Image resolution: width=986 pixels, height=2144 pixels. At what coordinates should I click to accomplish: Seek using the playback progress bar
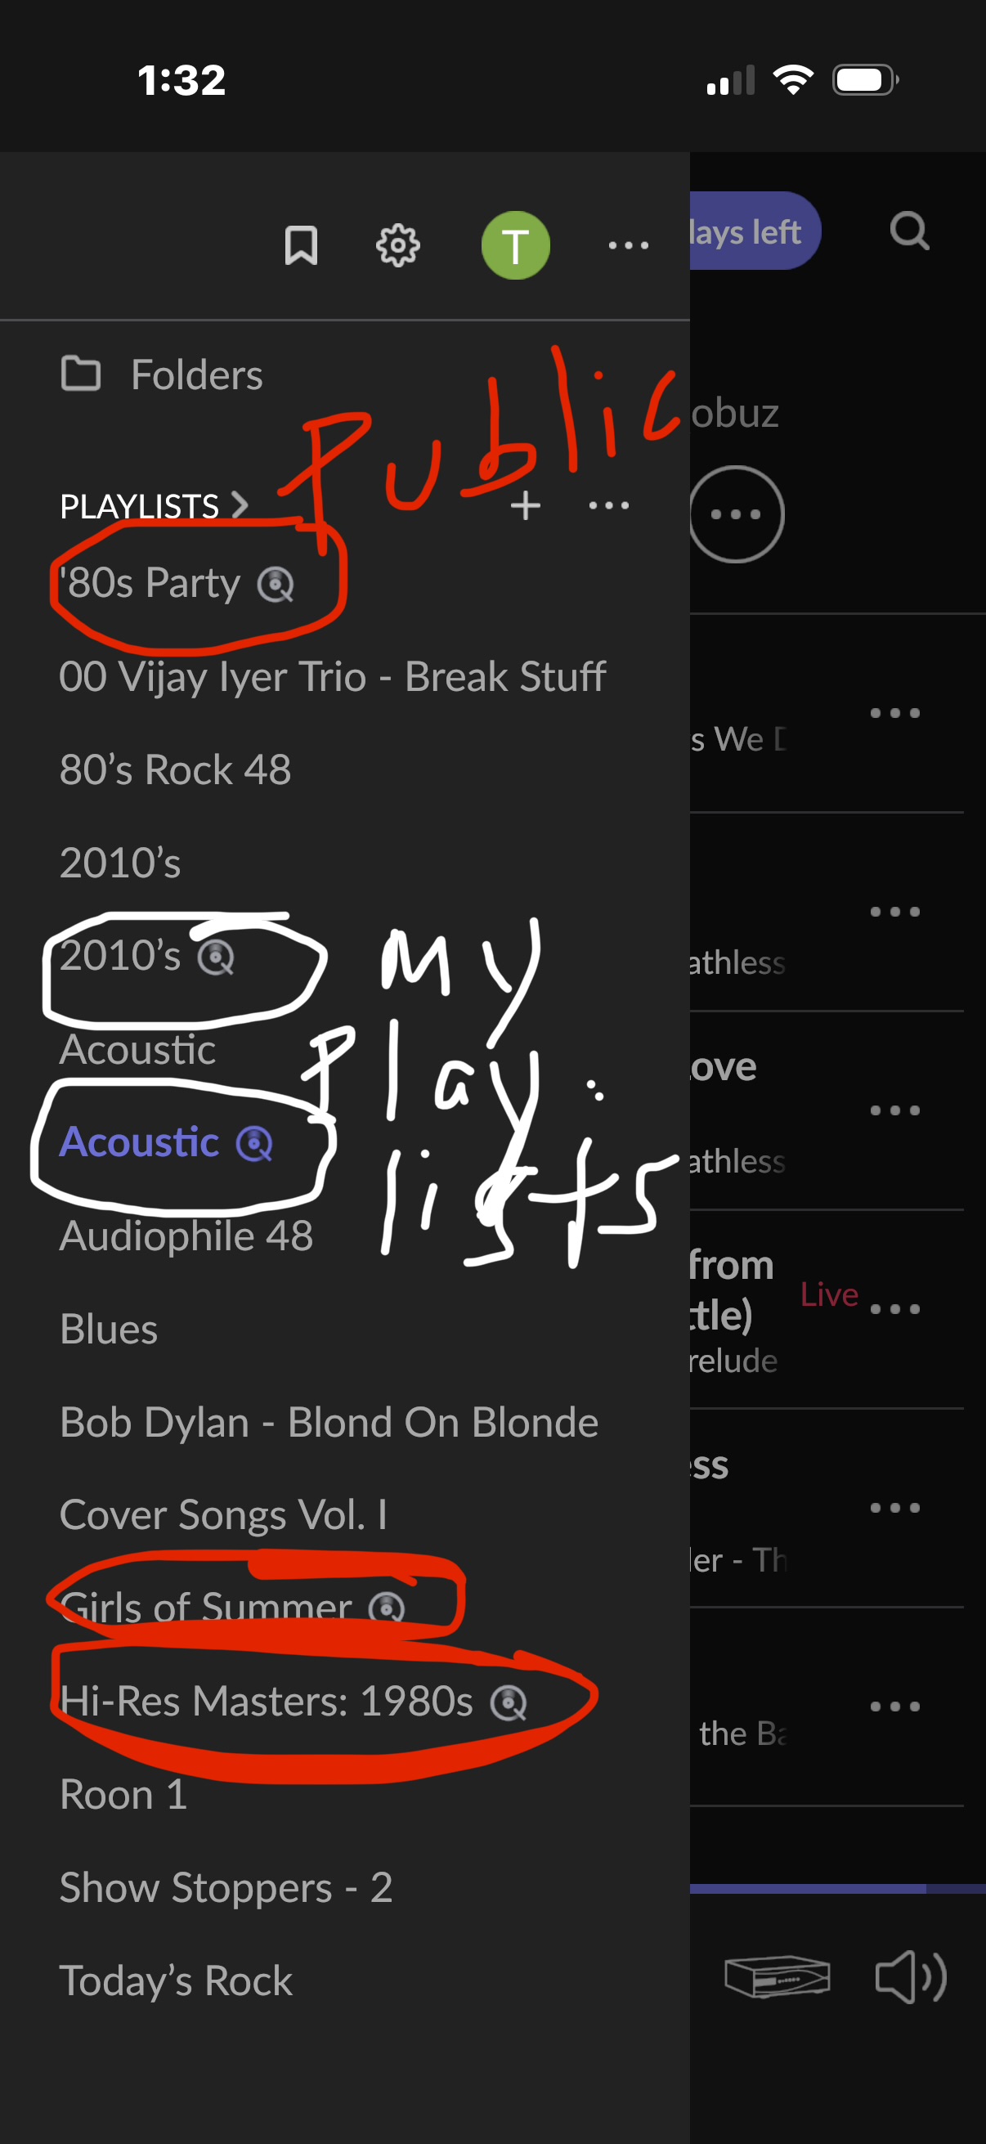[838, 1889]
